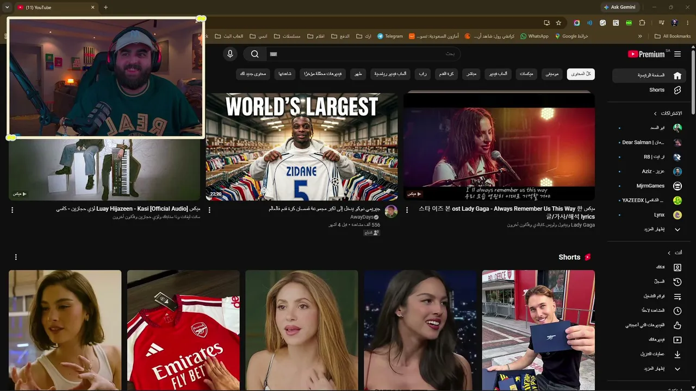Expand the subscriptions section header chevron
Viewport: 696px width, 391px height.
656,113
